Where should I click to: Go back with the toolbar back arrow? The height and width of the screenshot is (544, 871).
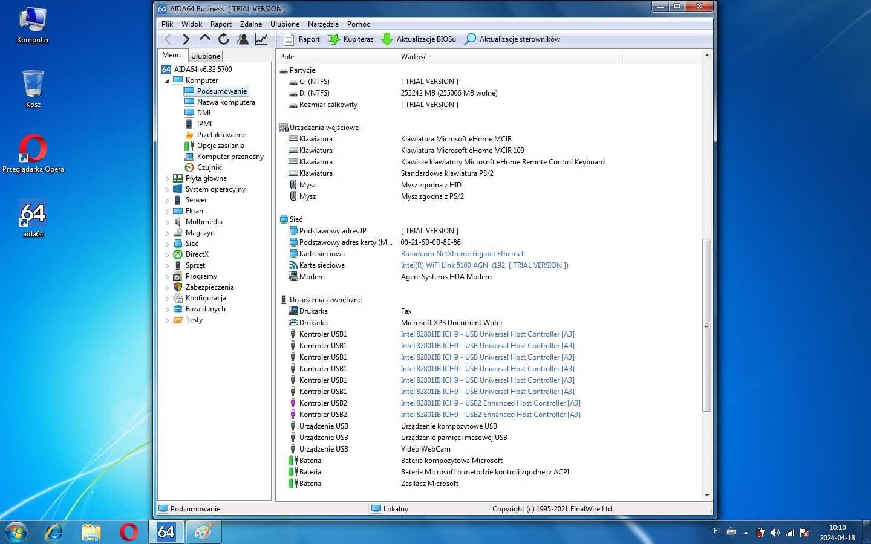coord(168,39)
